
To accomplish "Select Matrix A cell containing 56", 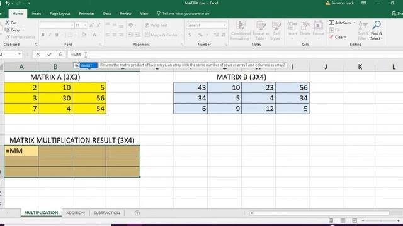I will [x=89, y=98].
